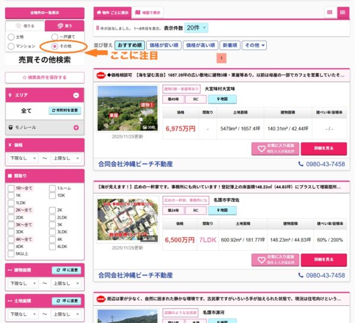Select the マンション radio option
355x323 pixels.
point(12,46)
